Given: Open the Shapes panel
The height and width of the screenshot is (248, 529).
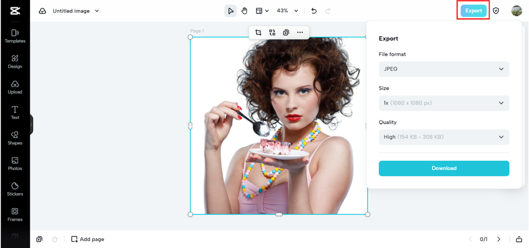Looking at the screenshot, I should coord(15,138).
